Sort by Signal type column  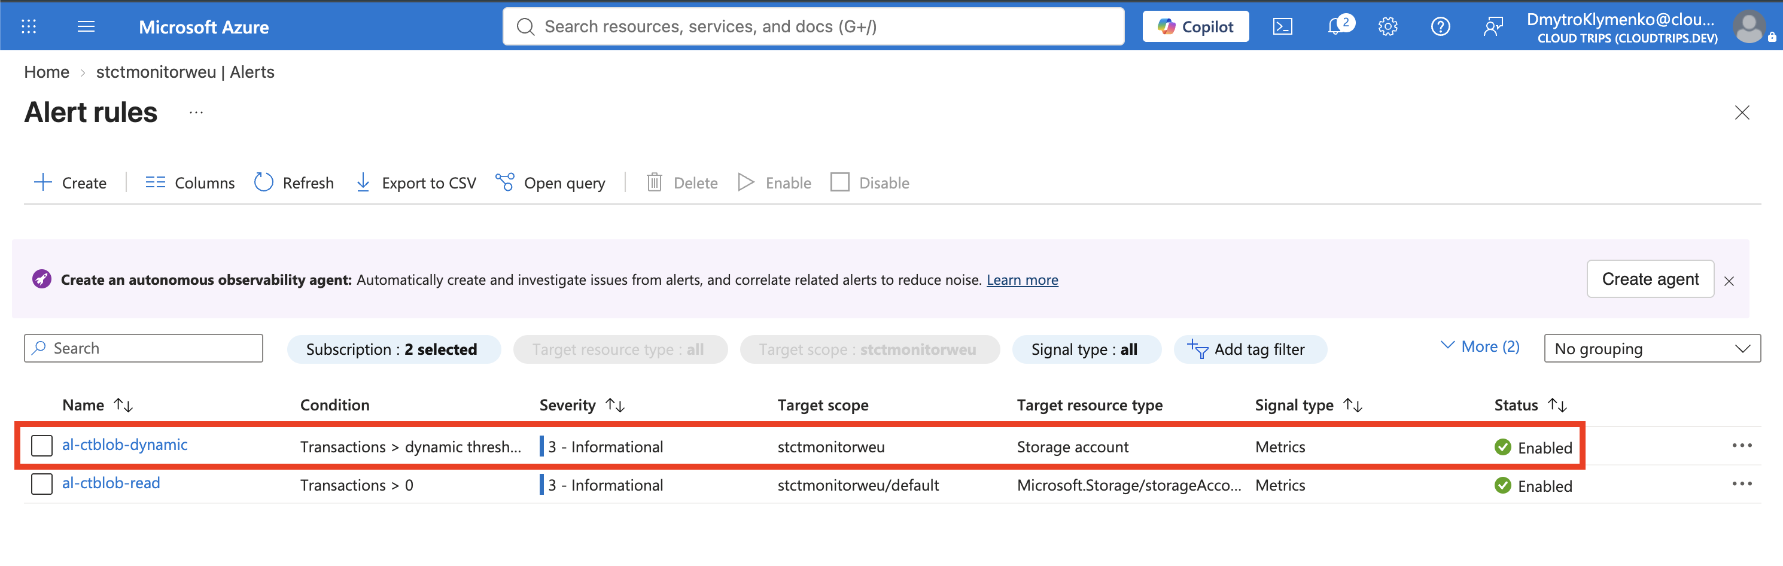pos(1308,405)
